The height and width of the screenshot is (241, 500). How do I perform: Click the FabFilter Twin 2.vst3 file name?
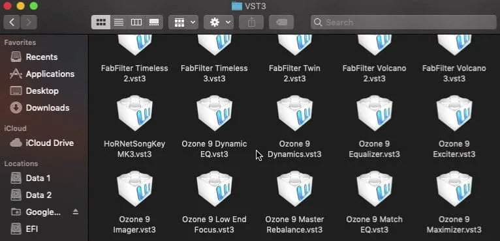point(294,73)
